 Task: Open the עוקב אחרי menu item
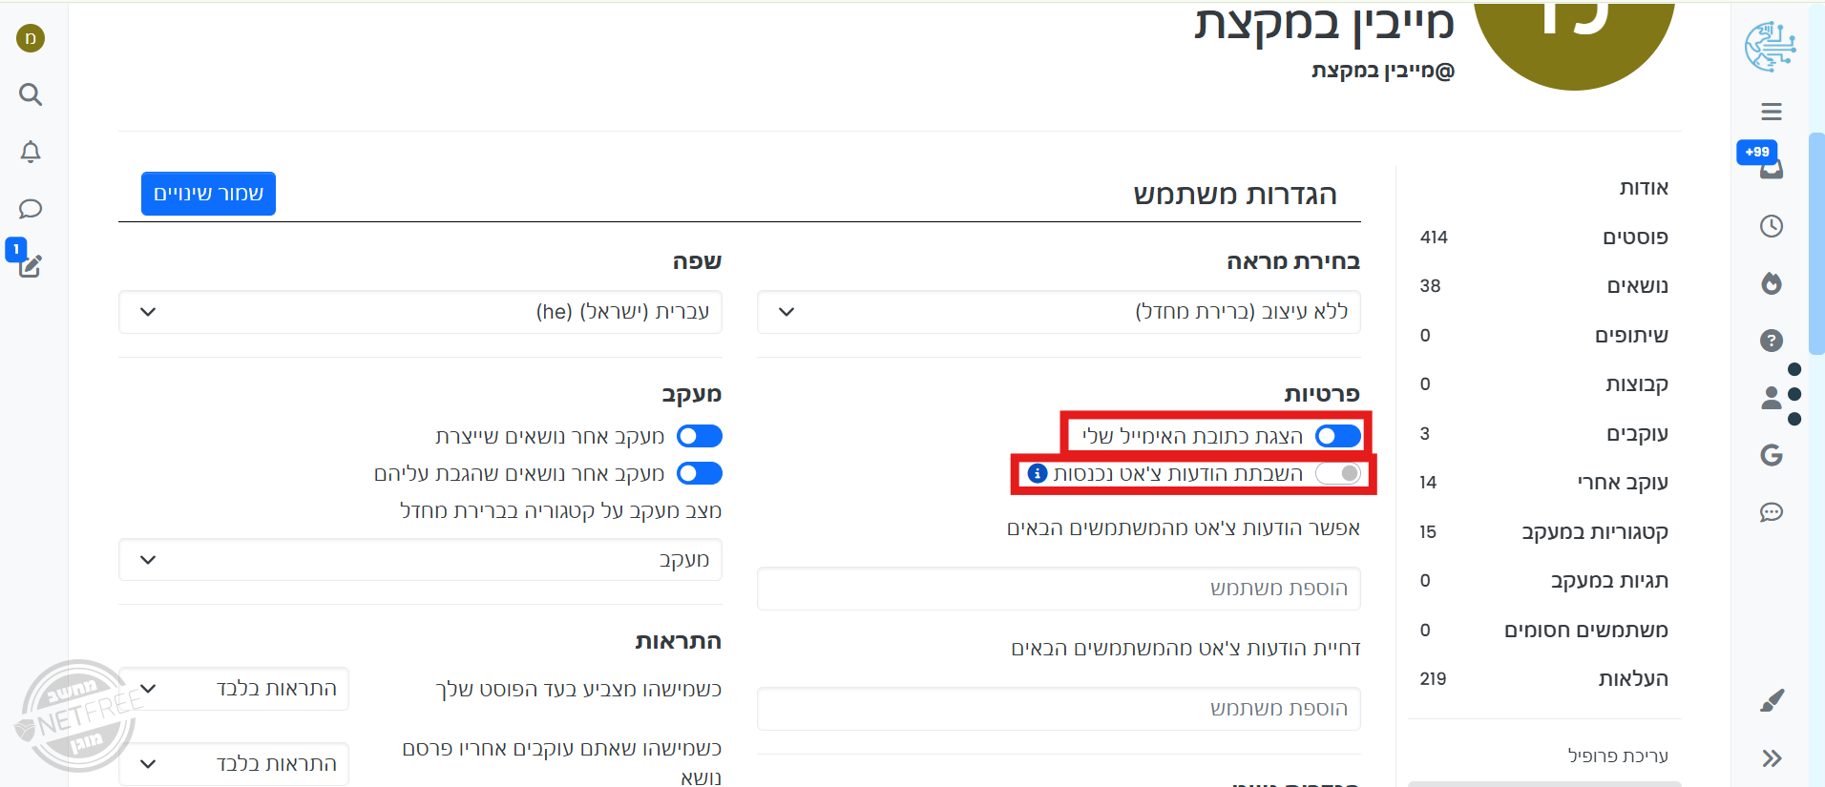click(1623, 483)
